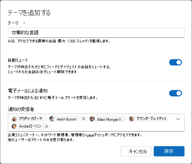
Task: Click アマンダ・ブレイディ's avatar picture
Action: click(132, 119)
